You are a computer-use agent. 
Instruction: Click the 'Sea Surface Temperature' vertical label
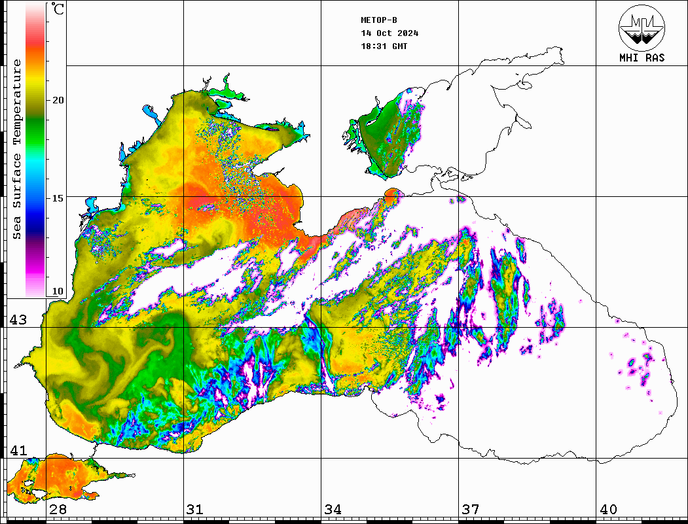pos(16,149)
